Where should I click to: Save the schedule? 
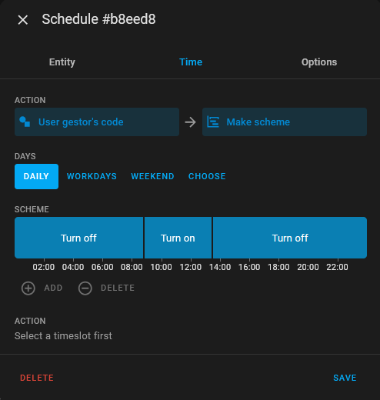[345, 378]
